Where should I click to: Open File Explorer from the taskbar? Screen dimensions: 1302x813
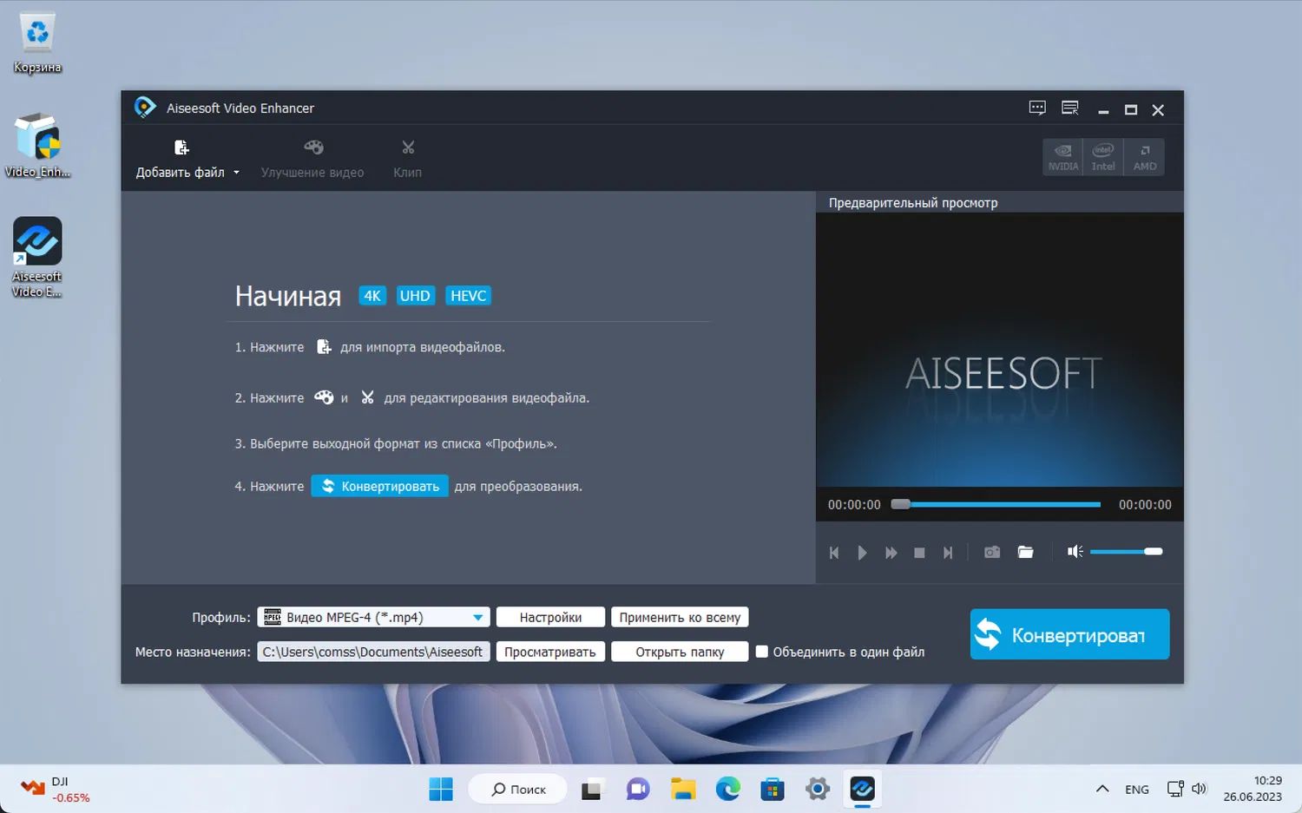coord(683,789)
